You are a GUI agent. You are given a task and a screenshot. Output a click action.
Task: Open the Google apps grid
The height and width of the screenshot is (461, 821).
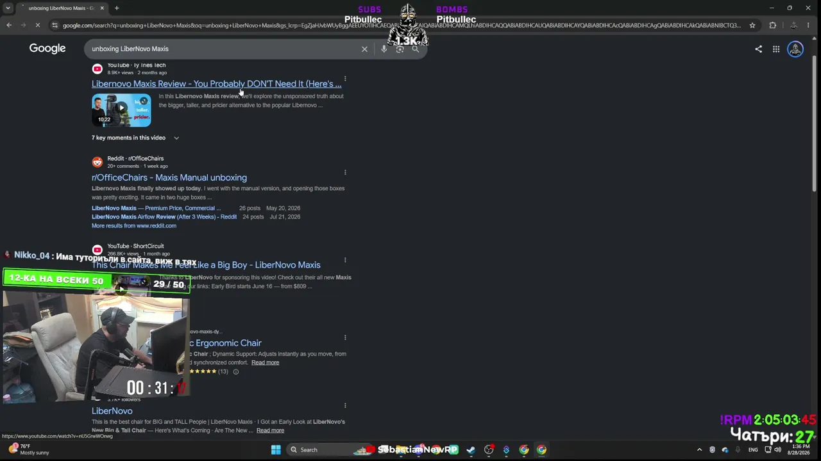click(776, 49)
